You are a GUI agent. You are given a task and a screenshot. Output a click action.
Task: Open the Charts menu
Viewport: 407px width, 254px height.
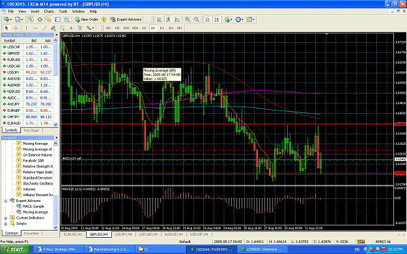coord(49,12)
